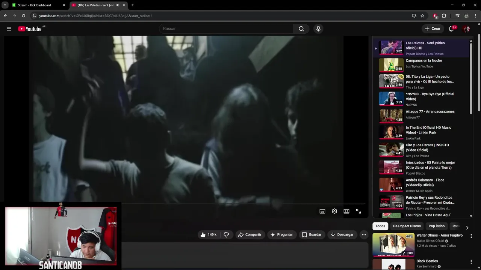
Task: Mute the Las Pelotas tab audio icon
Action: (x=118, y=5)
